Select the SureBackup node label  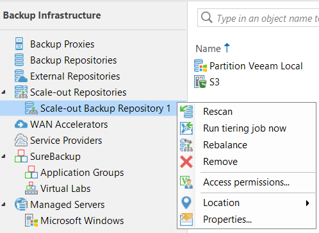point(55,157)
